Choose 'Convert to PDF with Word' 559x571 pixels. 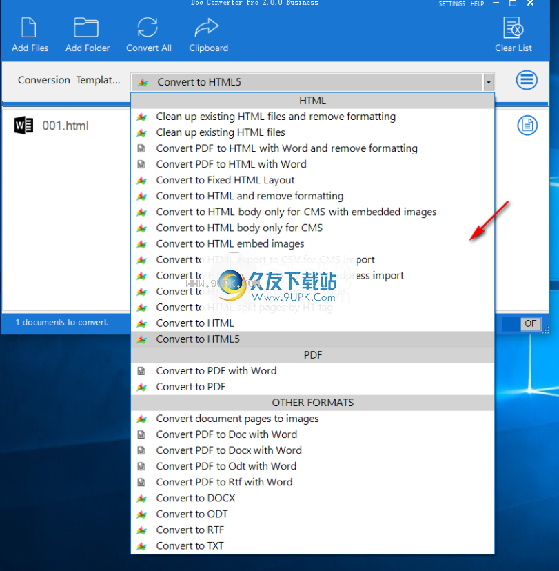[x=313, y=371]
